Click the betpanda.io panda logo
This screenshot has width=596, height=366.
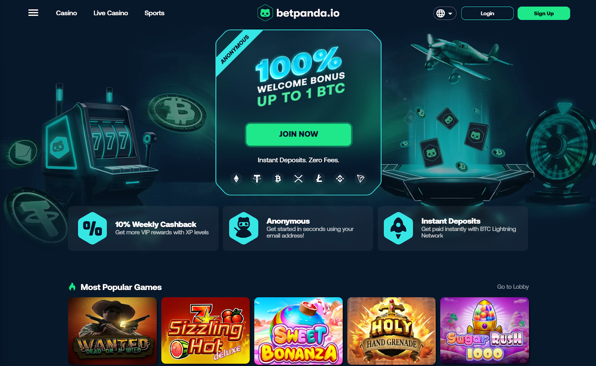(265, 13)
